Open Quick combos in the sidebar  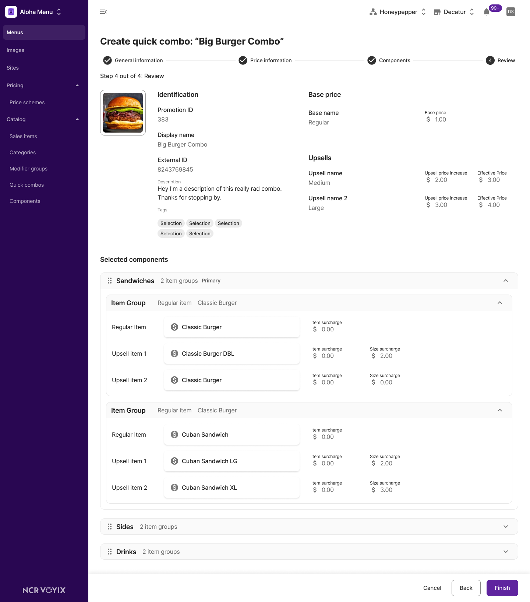tap(26, 185)
